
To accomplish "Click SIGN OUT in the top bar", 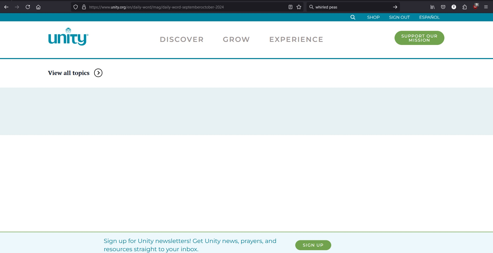I will coord(399,17).
